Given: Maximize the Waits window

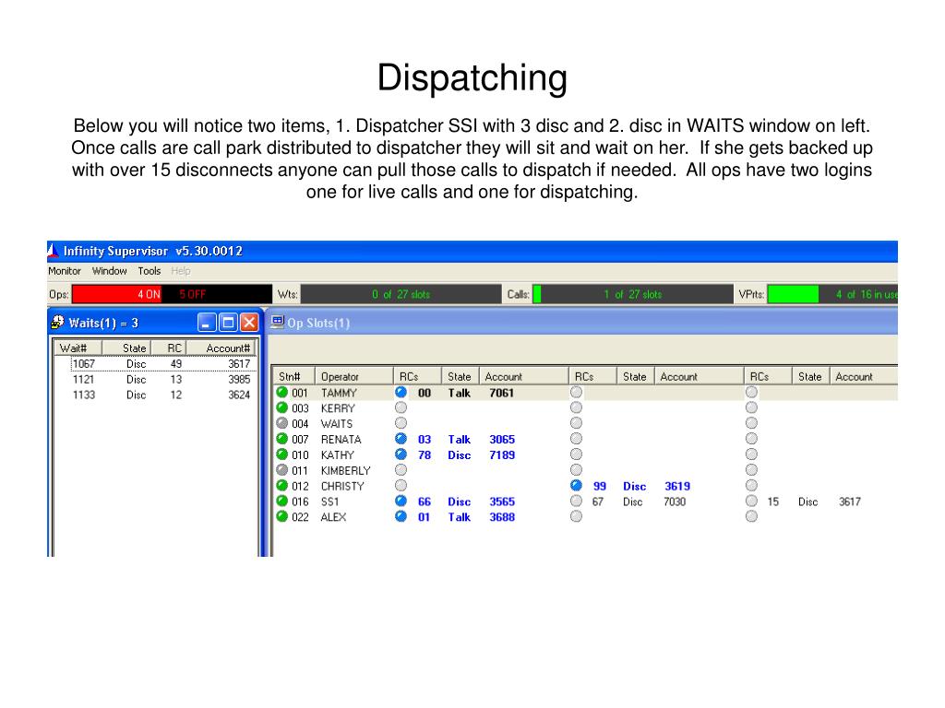Looking at the screenshot, I should [x=228, y=323].
